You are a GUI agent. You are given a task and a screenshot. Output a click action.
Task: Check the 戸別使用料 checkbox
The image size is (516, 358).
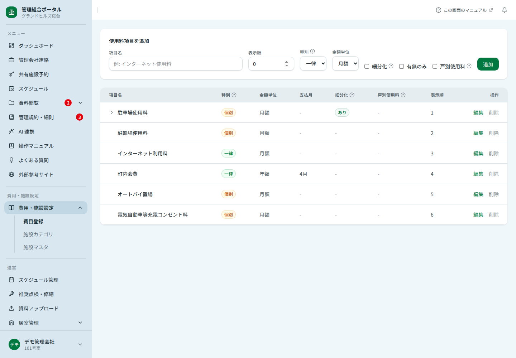pos(435,66)
